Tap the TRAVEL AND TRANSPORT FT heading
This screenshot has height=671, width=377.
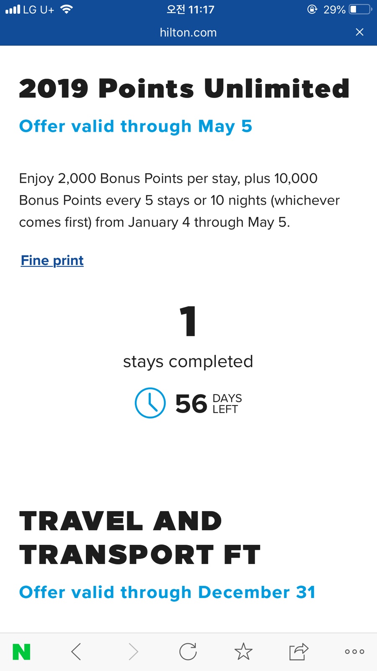point(140,538)
